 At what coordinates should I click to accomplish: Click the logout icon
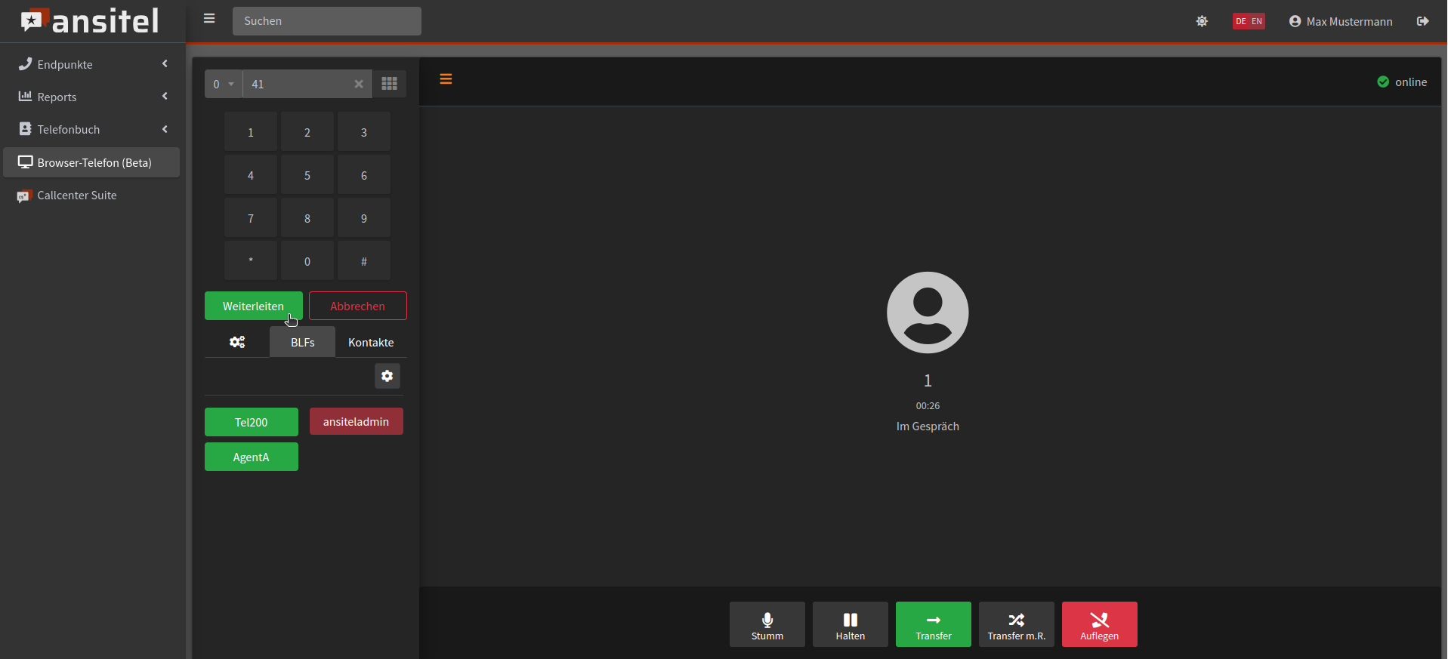click(1422, 21)
